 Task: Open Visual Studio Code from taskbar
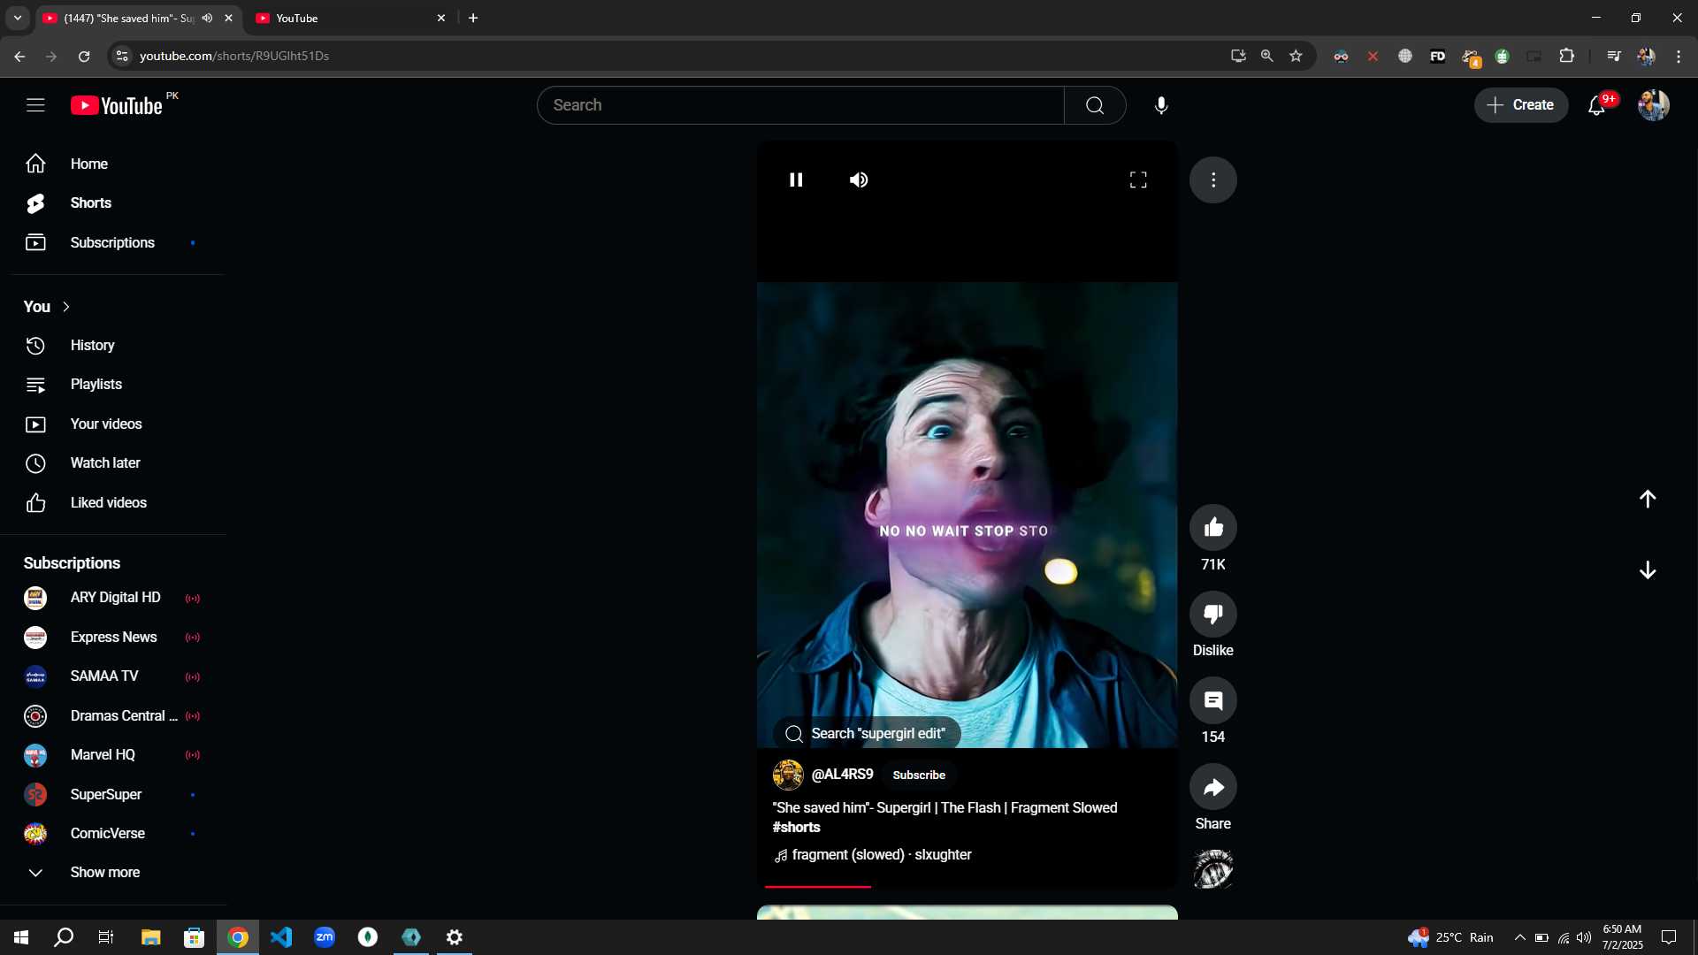point(281,937)
